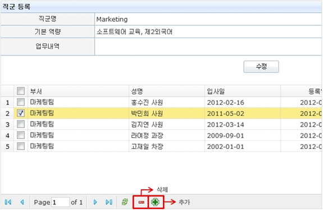
Task: Click the 수정 button
Action: pyautogui.click(x=261, y=67)
